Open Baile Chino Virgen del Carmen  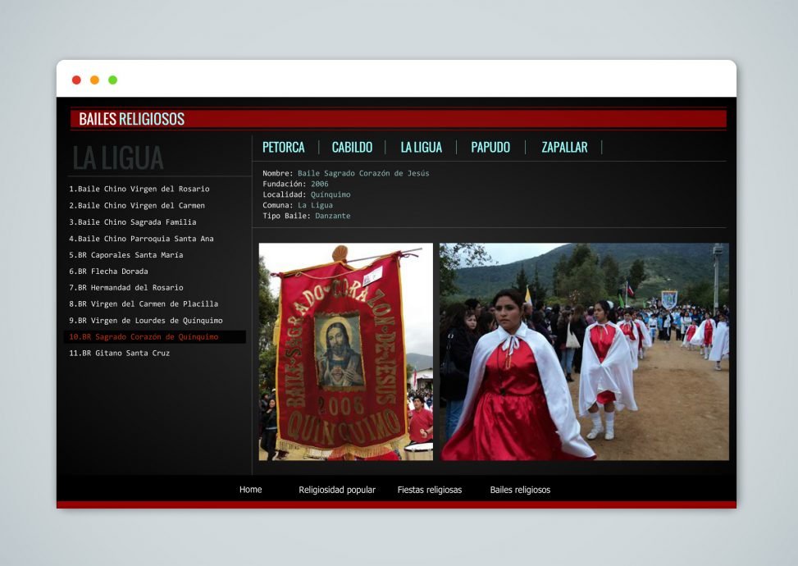tap(137, 206)
